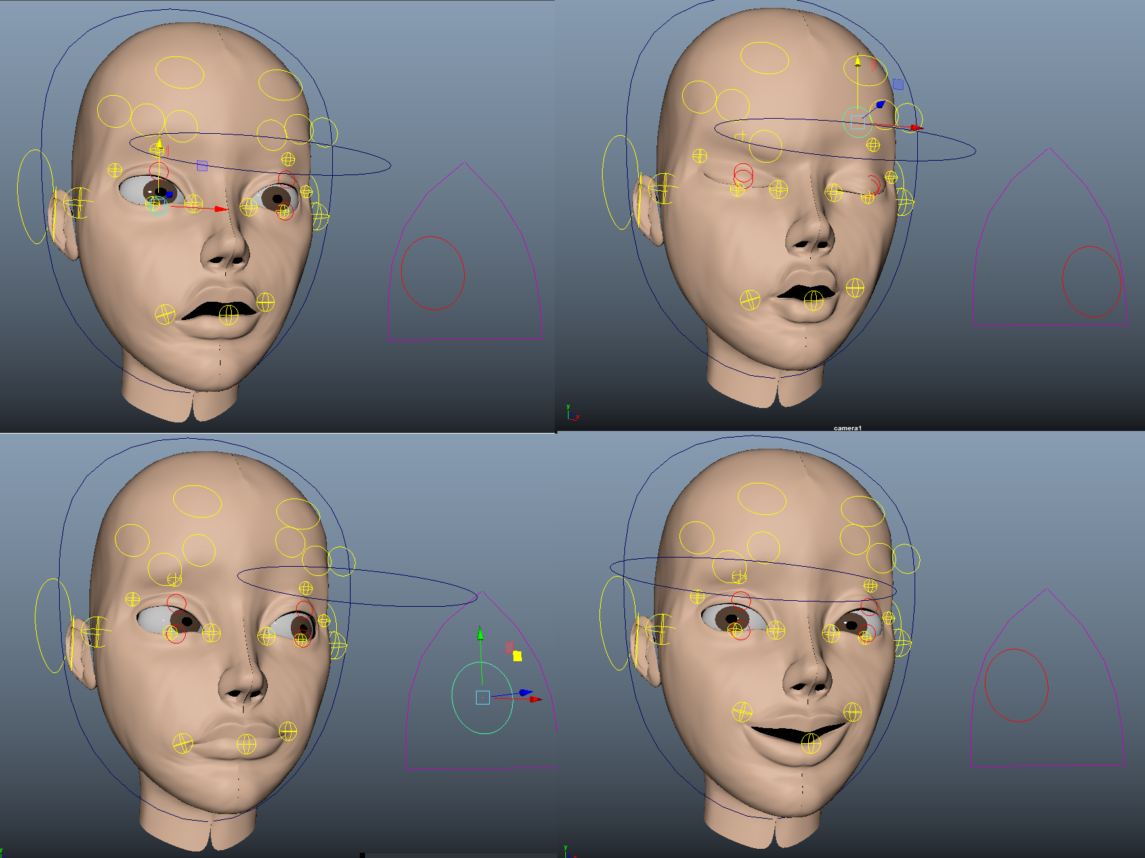Click the XYZ axis indicator in top-right viewport corner
This screenshot has height=858, width=1145.
click(x=572, y=413)
